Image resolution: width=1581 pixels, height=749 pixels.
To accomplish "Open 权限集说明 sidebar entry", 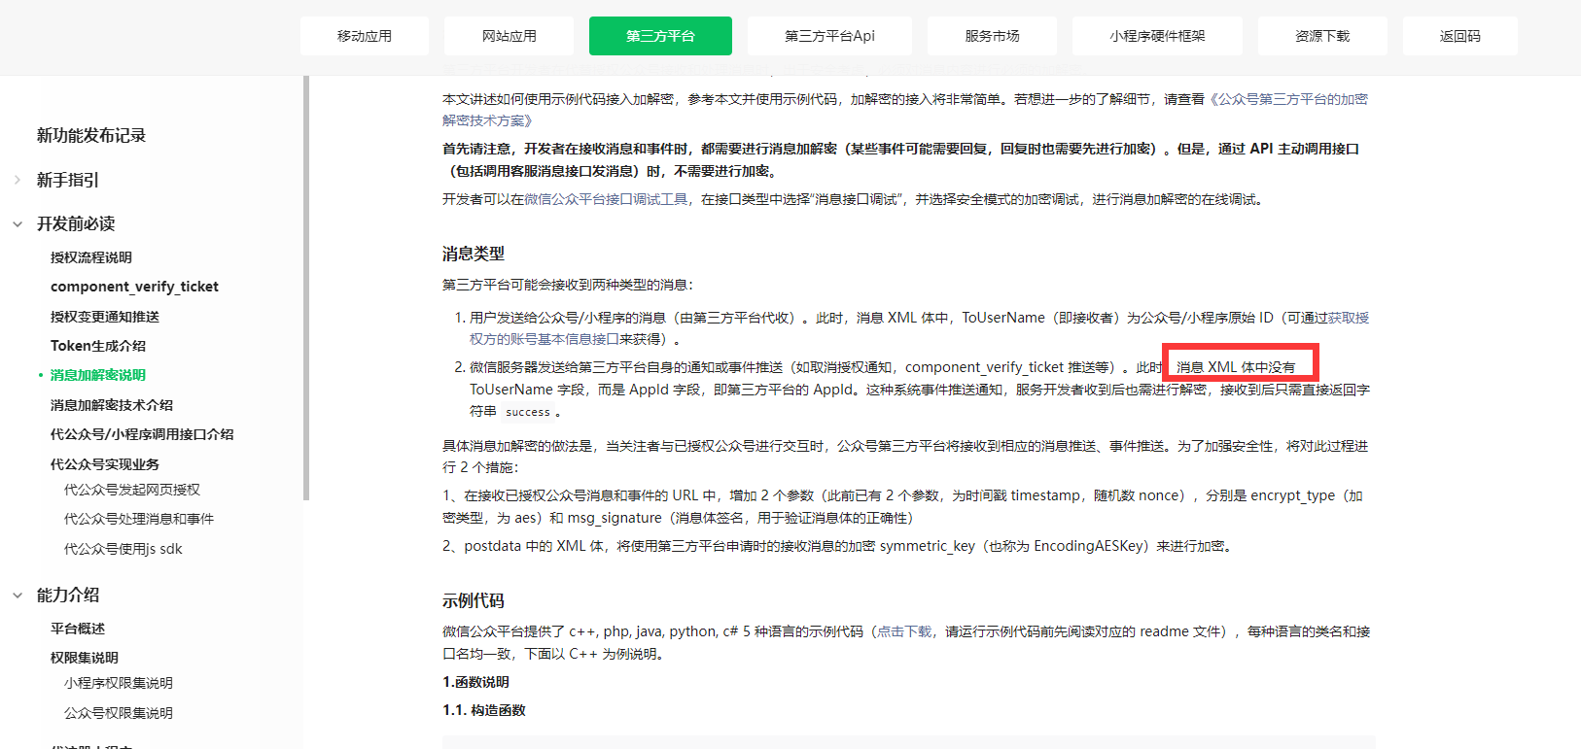I will point(85,658).
